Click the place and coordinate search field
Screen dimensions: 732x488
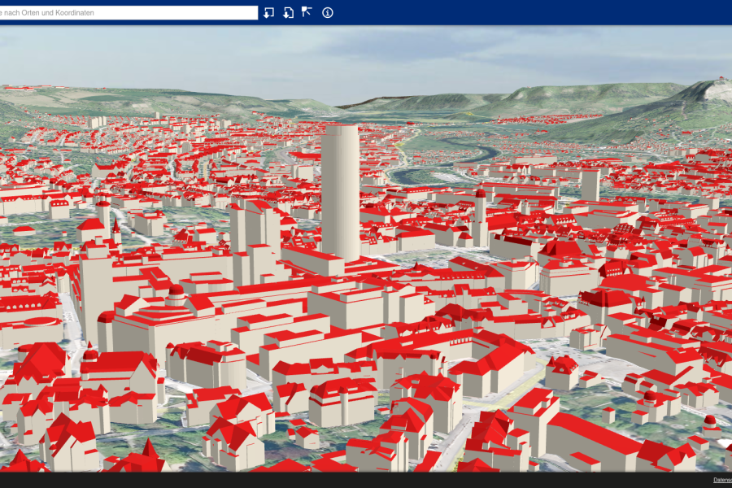click(x=129, y=13)
